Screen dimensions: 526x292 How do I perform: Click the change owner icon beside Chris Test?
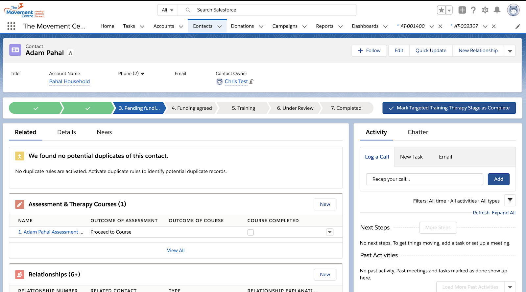(251, 82)
